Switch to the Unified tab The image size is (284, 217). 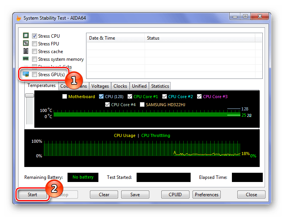139,86
